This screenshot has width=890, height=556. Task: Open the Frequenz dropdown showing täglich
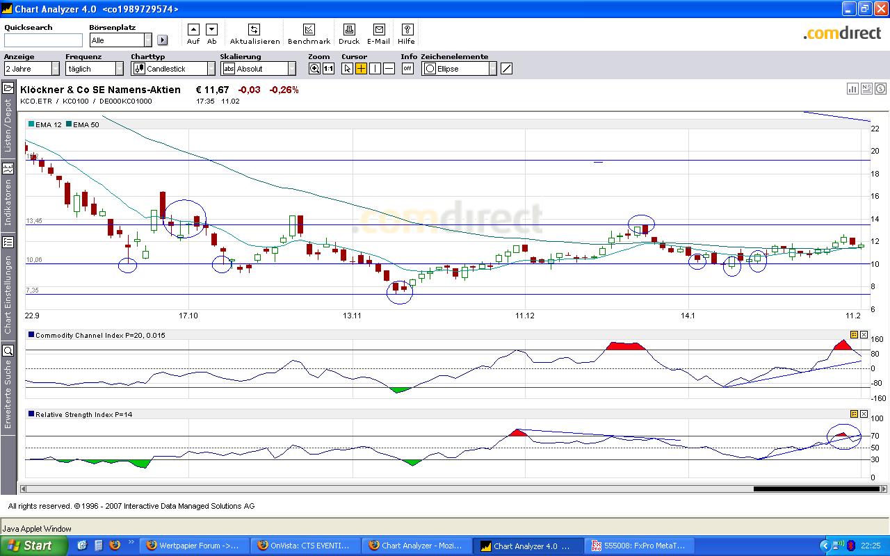point(95,68)
